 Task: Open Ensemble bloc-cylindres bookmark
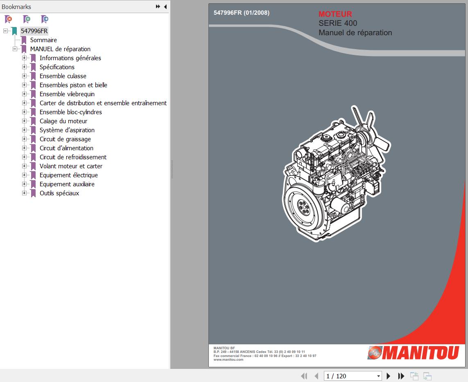[71, 112]
